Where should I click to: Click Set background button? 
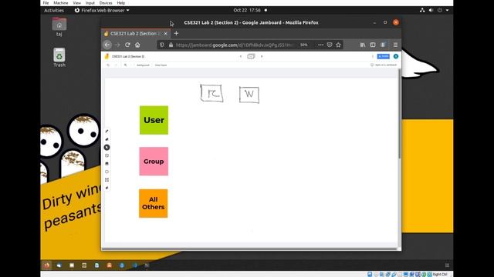pyautogui.click(x=143, y=65)
